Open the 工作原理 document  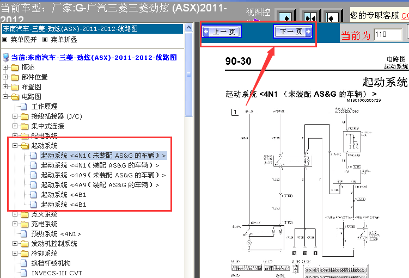point(44,107)
